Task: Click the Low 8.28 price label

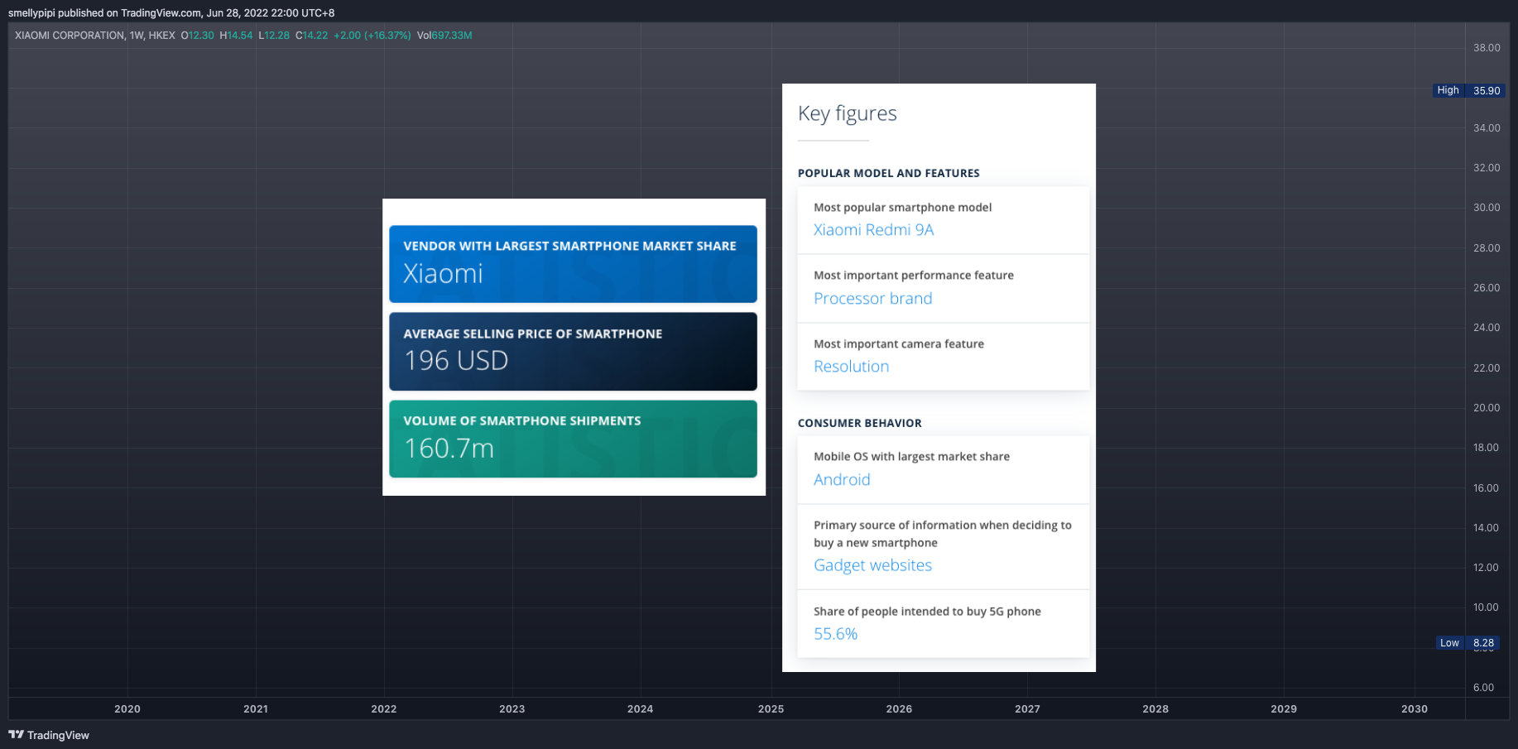Action: tap(1469, 643)
